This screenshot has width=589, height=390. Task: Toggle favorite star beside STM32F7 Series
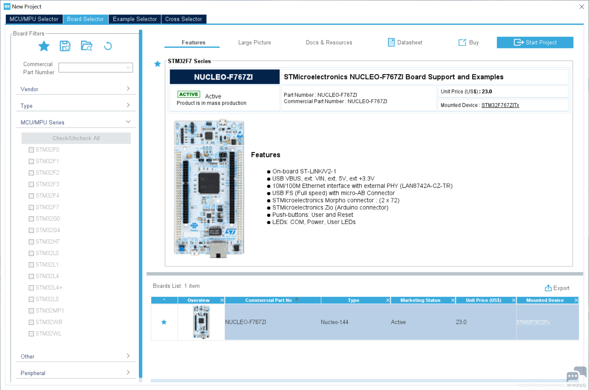[x=158, y=64]
